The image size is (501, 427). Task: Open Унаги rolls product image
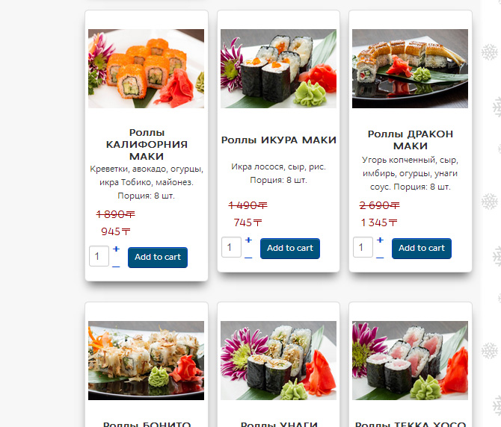279,361
